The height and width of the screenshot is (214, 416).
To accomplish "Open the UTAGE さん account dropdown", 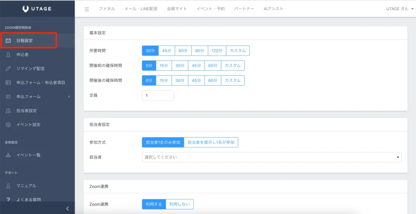I will point(400,9).
